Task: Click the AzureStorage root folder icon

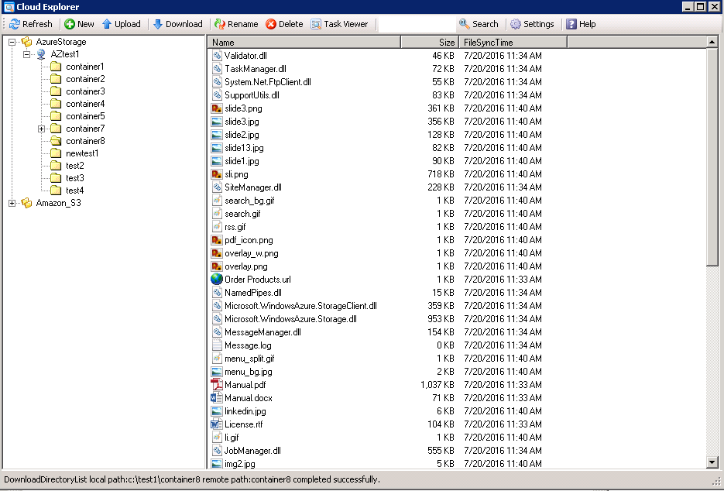Action: click(x=27, y=42)
